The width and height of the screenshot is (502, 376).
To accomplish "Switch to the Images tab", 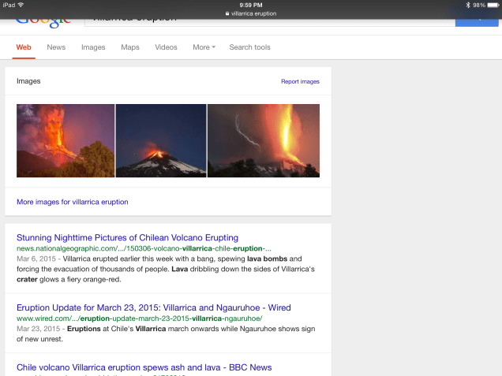I will tap(93, 47).
